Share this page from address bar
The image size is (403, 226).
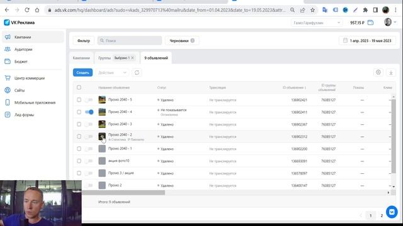pos(302,10)
